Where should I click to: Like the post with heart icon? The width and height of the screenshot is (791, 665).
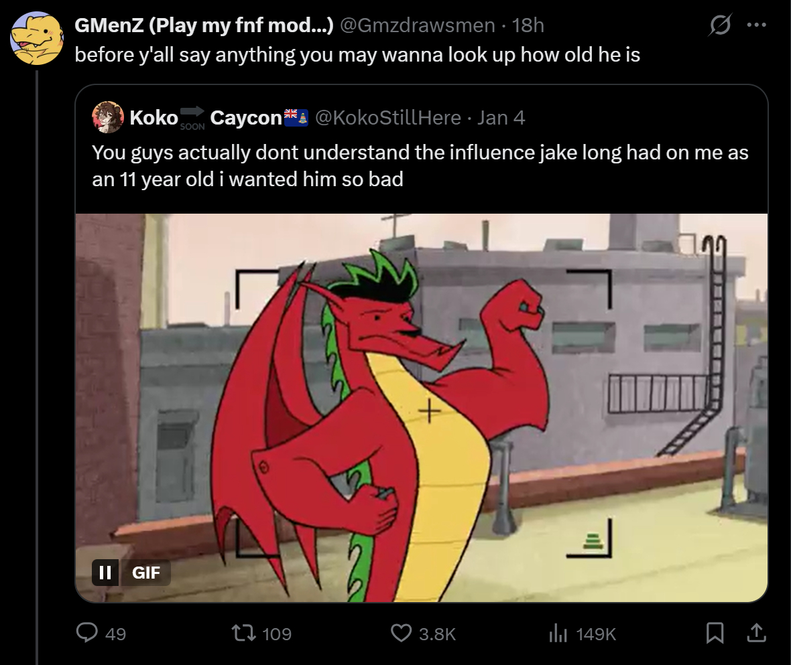(x=401, y=633)
